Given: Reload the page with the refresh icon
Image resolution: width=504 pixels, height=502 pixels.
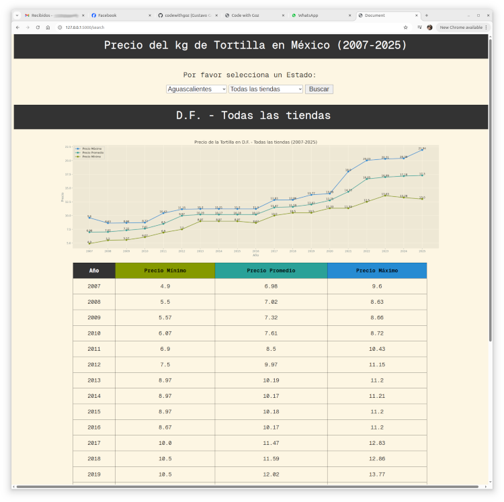Looking at the screenshot, I should 38,28.
